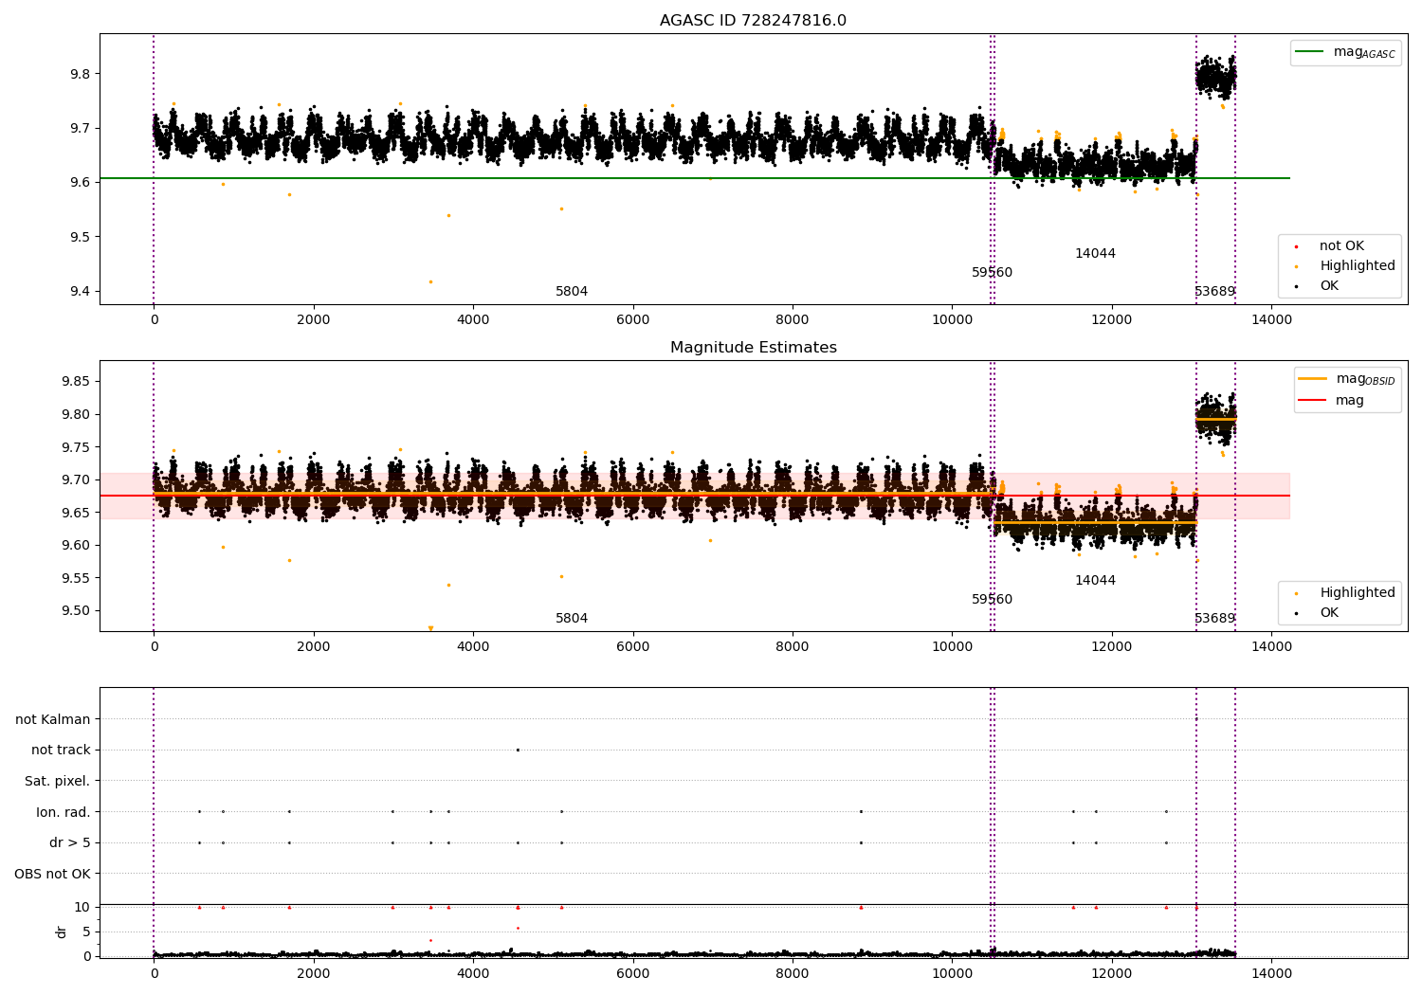
Task: Click y-tick '9.85' on middle plot
Action: coord(76,382)
